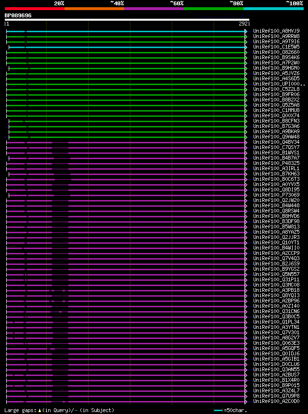The width and height of the screenshot is (308, 414).
Task: Click the orange ~40% identity legend segment
Action: tap(94, 9)
